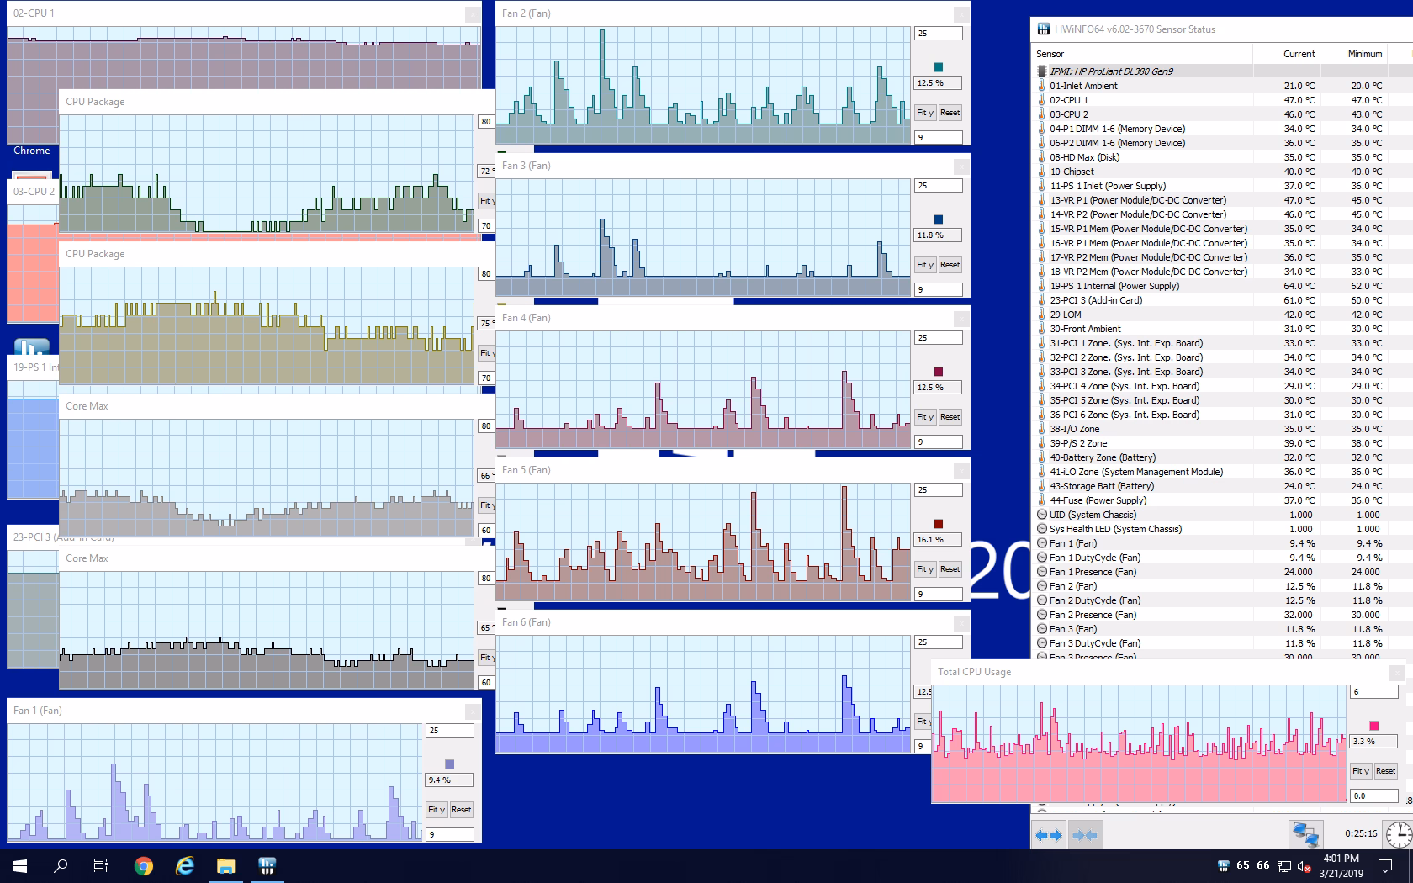Click Fit y on the Fan 1 graph
This screenshot has height=883, width=1413.
[x=436, y=810]
